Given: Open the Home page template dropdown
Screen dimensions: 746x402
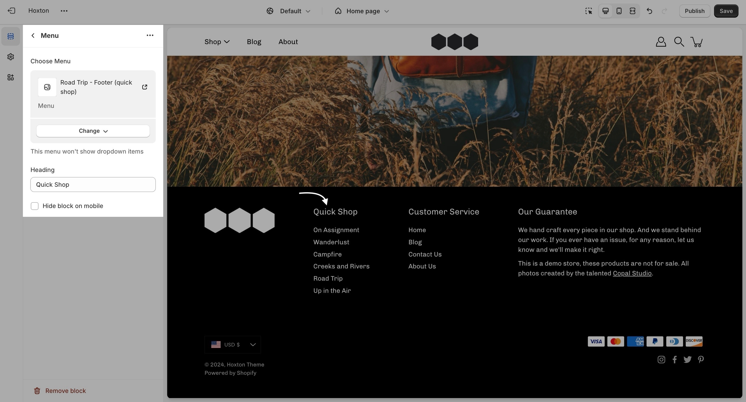Looking at the screenshot, I should tap(362, 11).
